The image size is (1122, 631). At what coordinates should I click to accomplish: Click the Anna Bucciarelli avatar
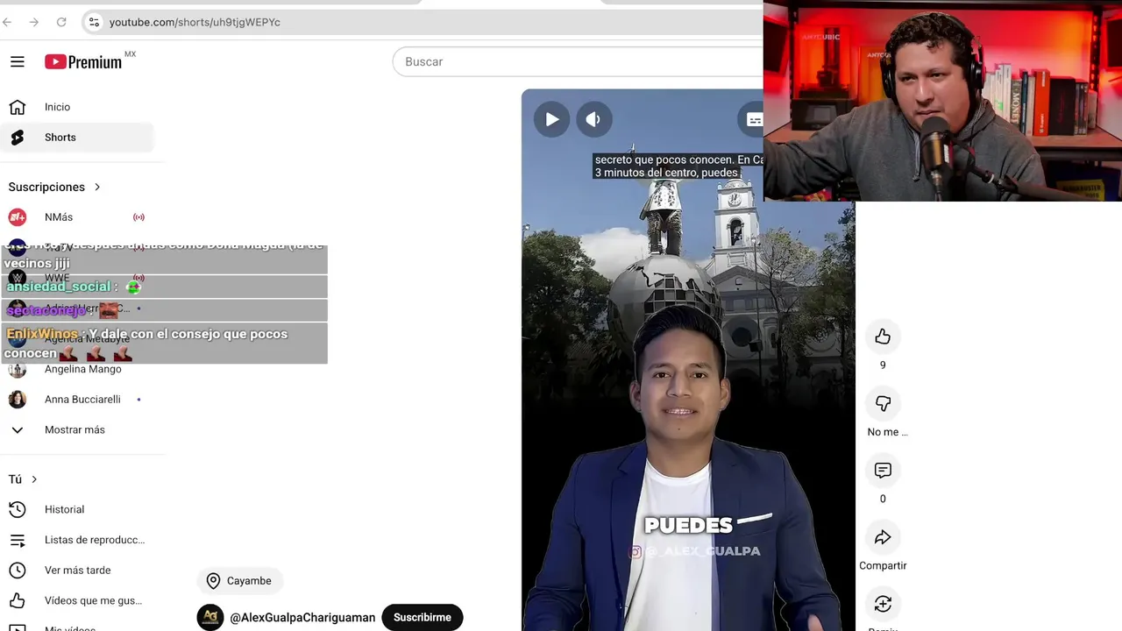coord(18,400)
